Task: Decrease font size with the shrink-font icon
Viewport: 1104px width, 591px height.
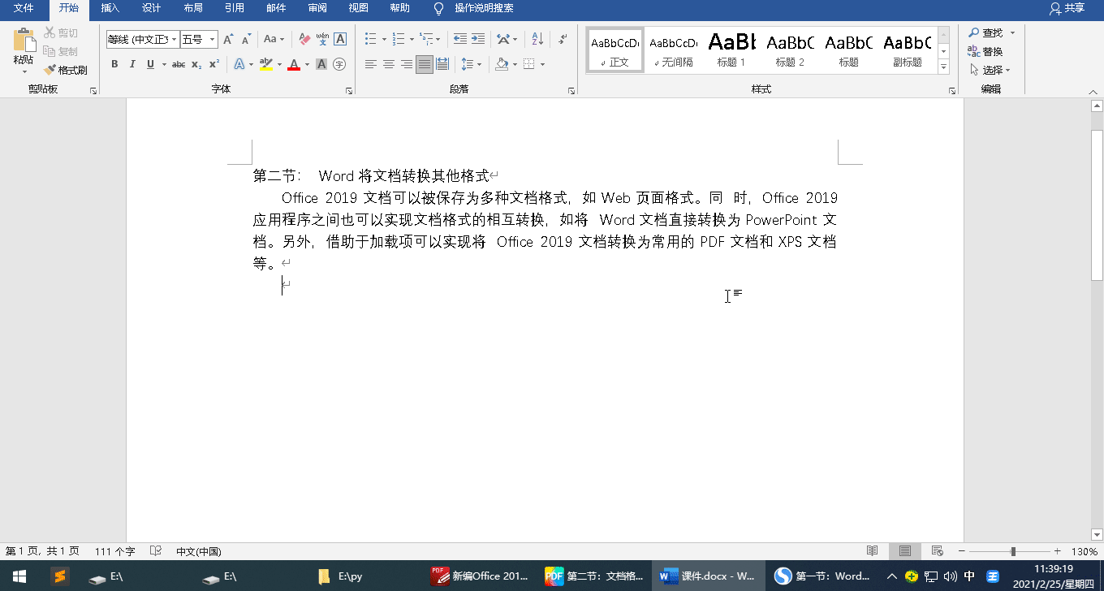Action: click(245, 39)
